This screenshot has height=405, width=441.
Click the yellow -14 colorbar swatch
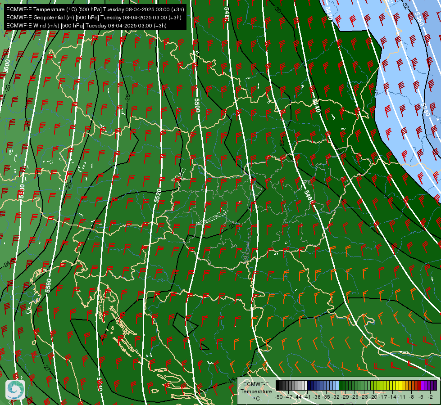pos(394,385)
